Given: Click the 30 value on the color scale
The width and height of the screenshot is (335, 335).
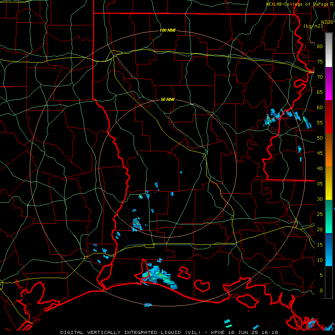Looking at the screenshot, I should tap(320, 199).
